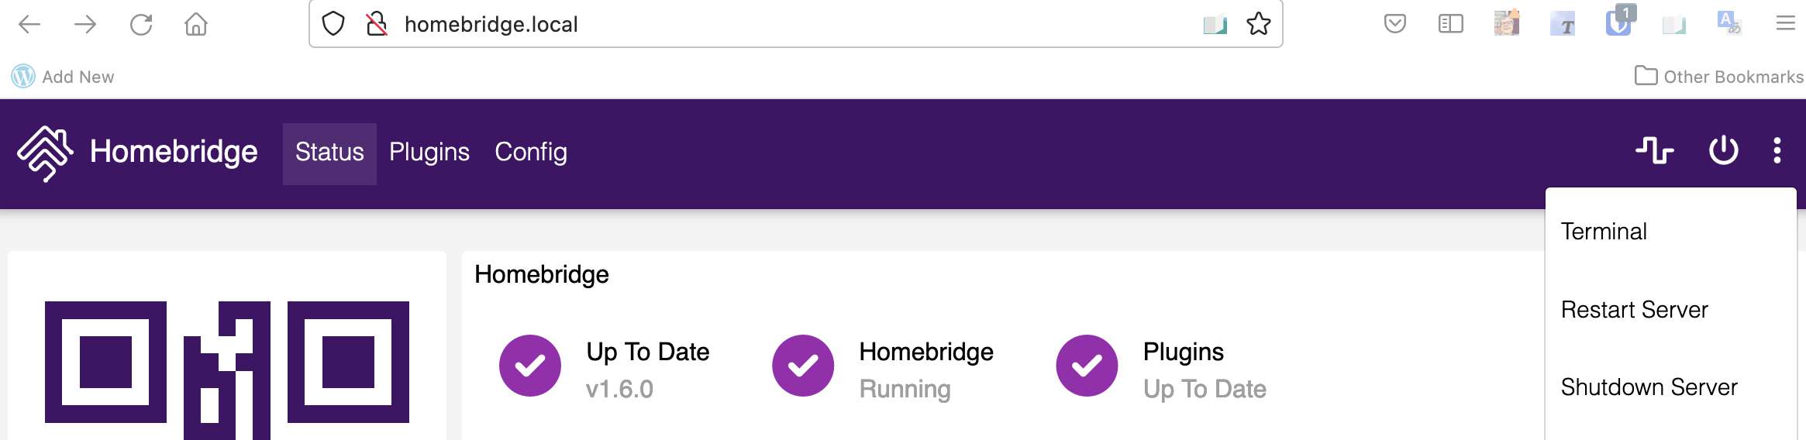Open the Other Bookmarks folder

(x=1718, y=77)
